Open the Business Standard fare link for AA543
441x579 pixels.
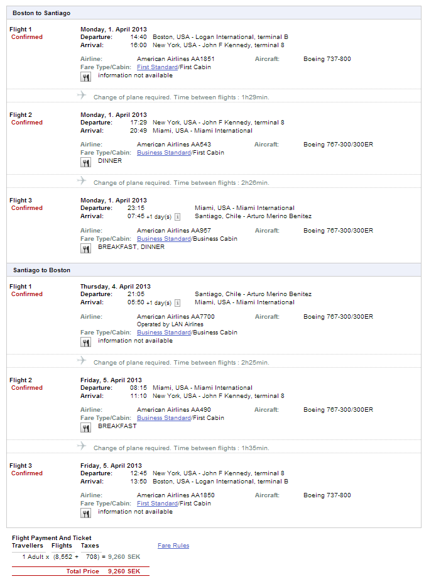tap(164, 153)
